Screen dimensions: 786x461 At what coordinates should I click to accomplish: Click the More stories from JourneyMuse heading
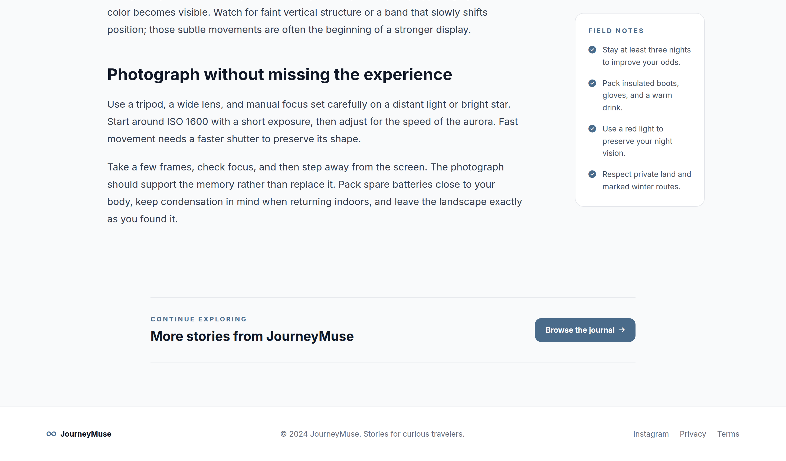[252, 336]
